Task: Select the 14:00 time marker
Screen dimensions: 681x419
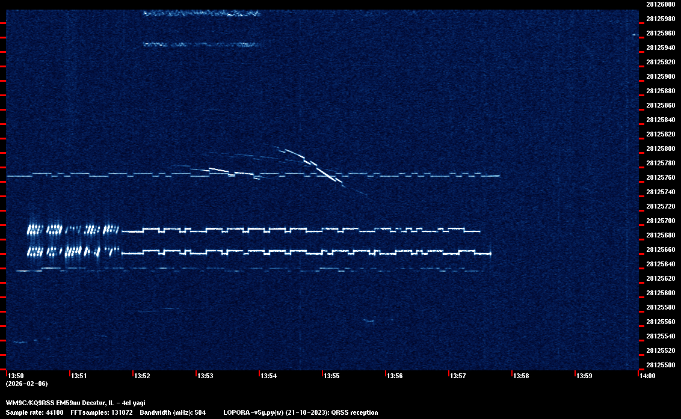Action: (x=647, y=376)
